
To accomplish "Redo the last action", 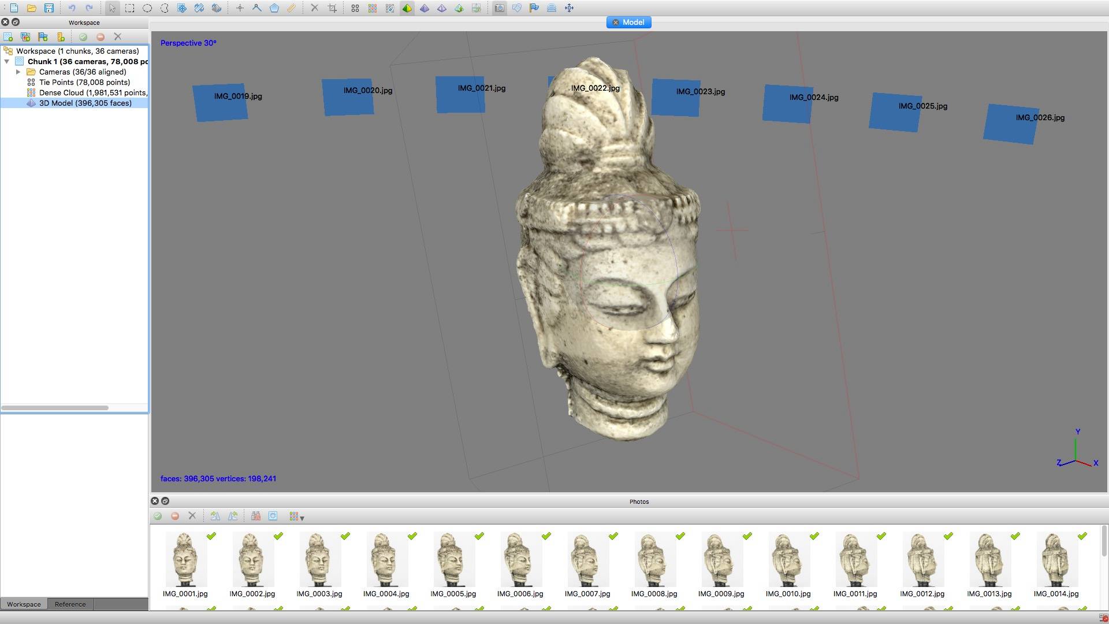I will (89, 8).
